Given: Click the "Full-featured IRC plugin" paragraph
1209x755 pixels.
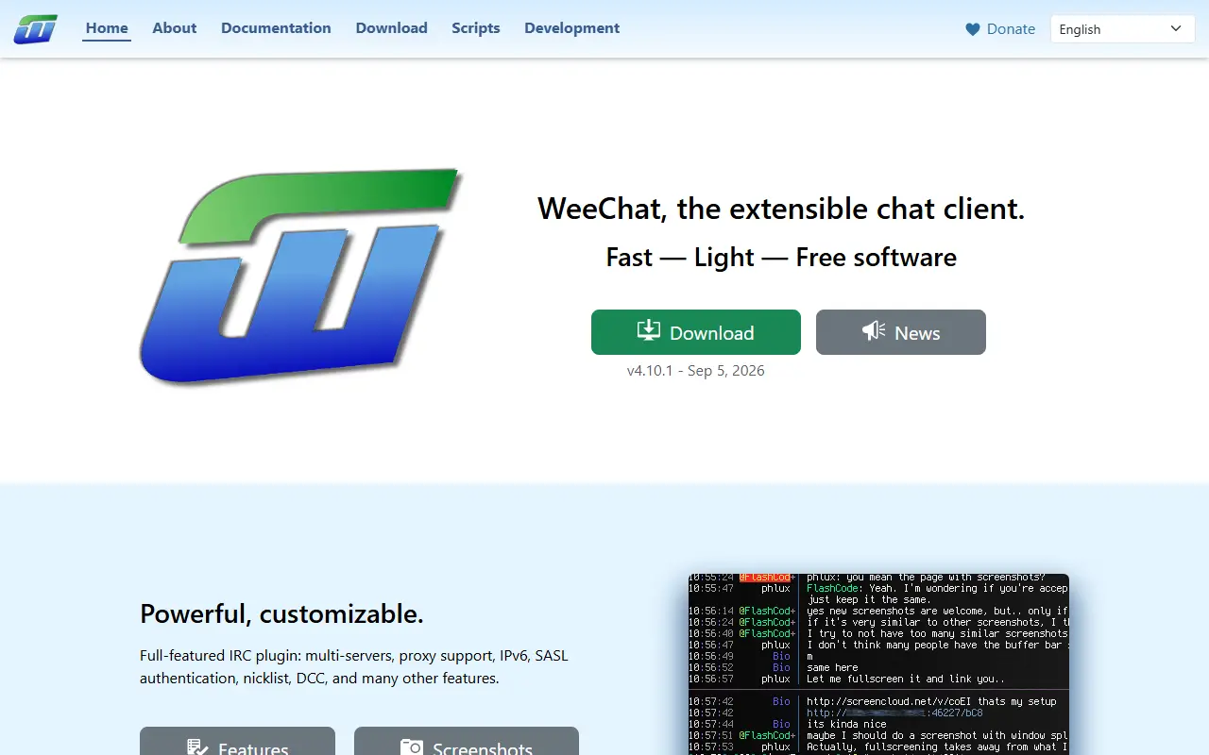Looking at the screenshot, I should click(x=354, y=666).
